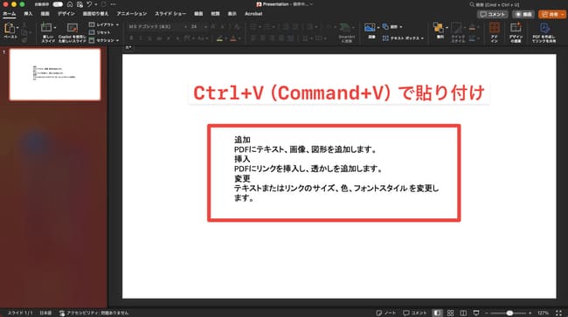Toggle the Notes (ノート) pane button
Viewport: 568px width, 317px height.
point(386,313)
